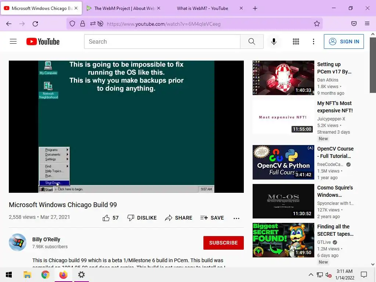
Task: Open network tray icon
Action: pos(320,275)
